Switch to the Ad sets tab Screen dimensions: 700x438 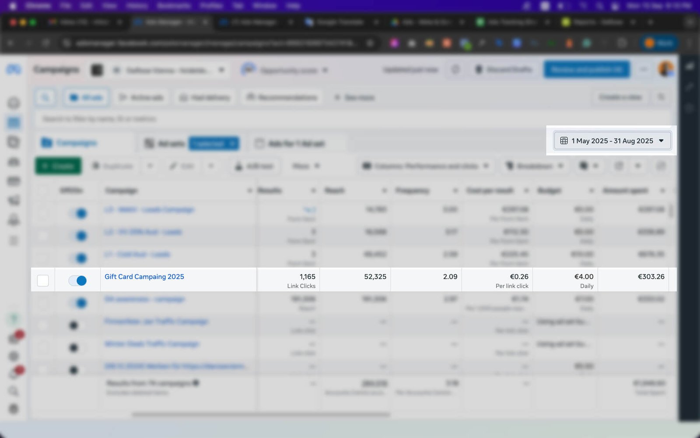click(165, 144)
